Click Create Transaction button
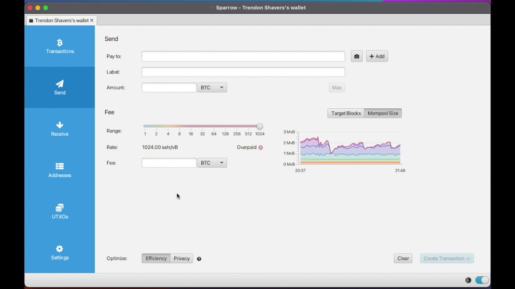The height and width of the screenshot is (289, 515). [447, 258]
